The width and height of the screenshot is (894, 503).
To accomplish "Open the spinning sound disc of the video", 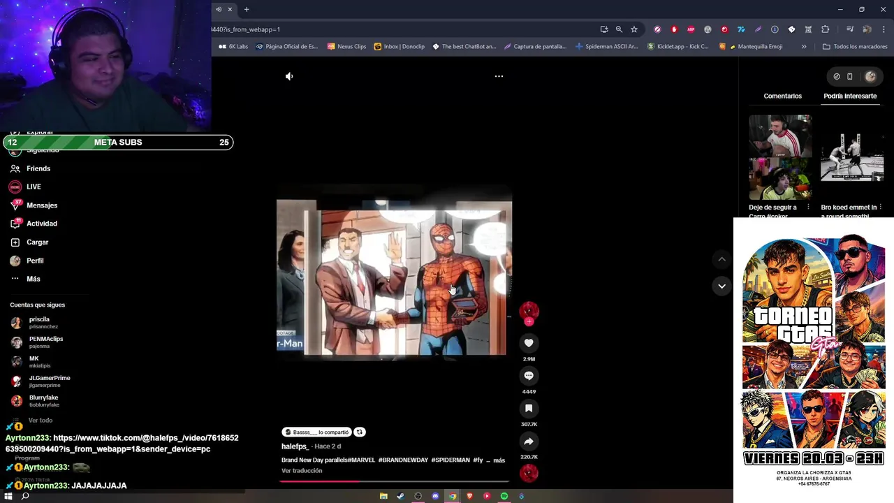I will click(x=529, y=473).
